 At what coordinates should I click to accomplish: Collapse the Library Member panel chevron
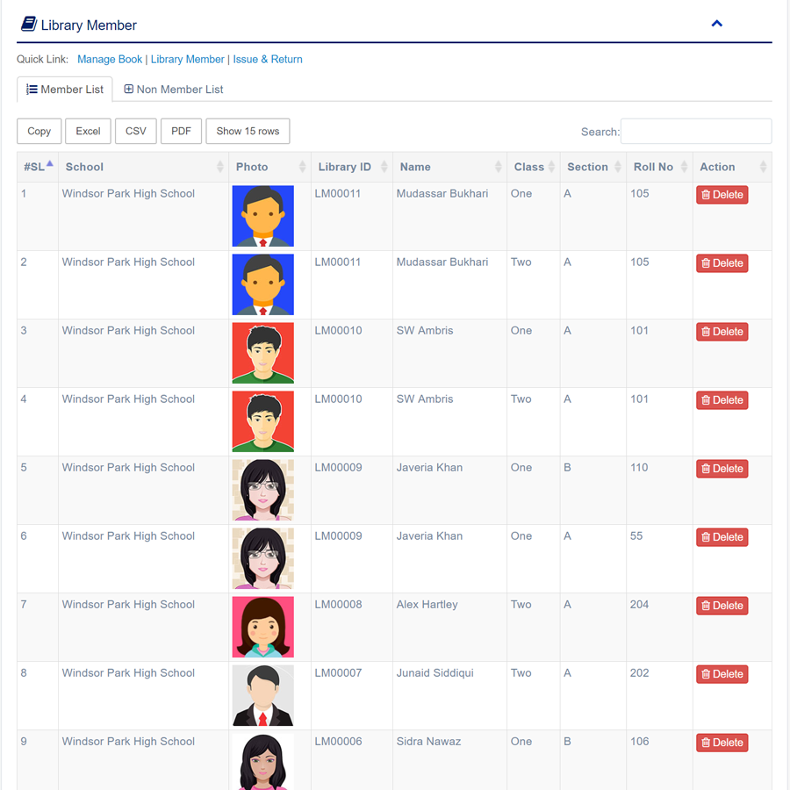(716, 24)
